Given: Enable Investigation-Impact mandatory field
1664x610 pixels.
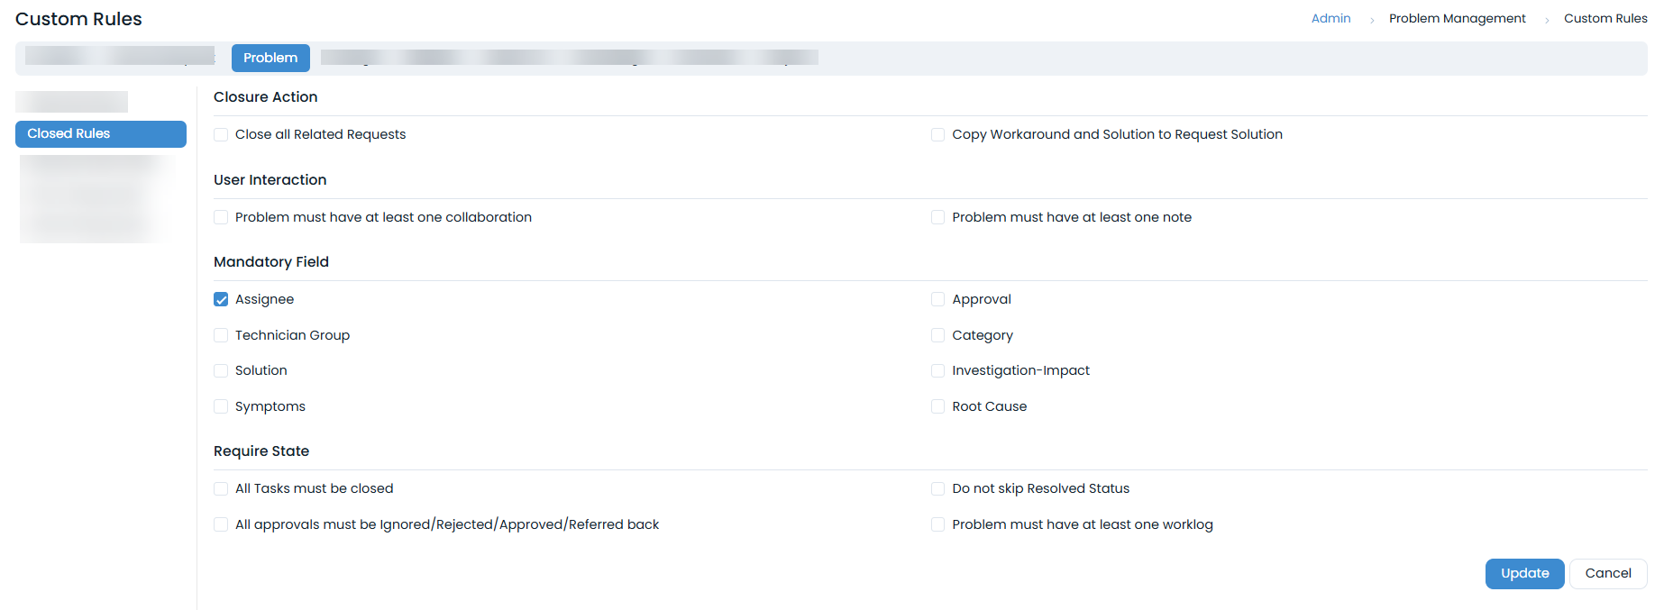Looking at the screenshot, I should tap(937, 371).
